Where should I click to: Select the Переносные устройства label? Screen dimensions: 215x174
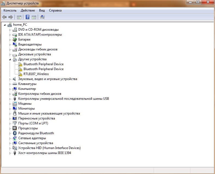(37, 118)
